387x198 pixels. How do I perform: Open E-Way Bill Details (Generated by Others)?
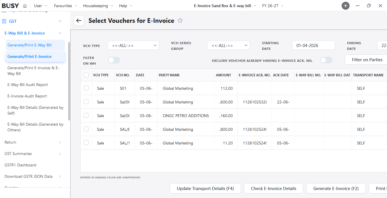click(35, 127)
